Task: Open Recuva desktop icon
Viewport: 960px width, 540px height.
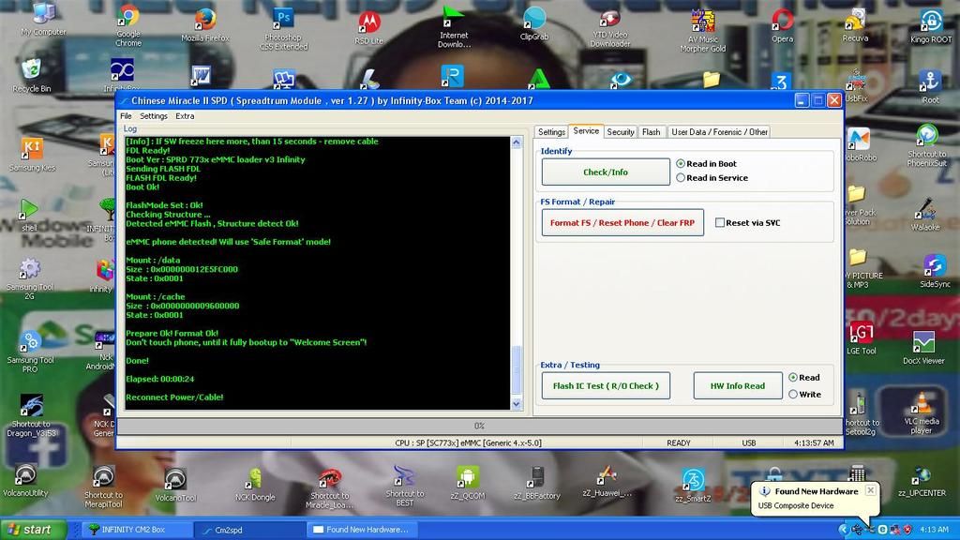Action: click(855, 25)
